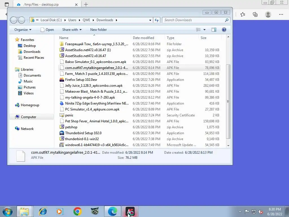Open the Organize menu

click(x=23, y=30)
